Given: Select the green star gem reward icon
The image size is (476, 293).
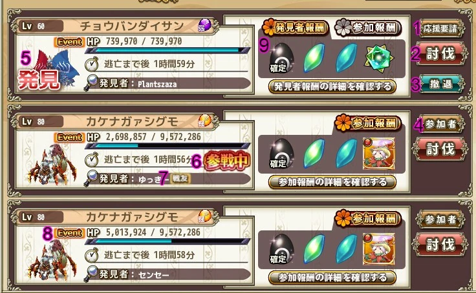Looking at the screenshot, I should coord(379,57).
